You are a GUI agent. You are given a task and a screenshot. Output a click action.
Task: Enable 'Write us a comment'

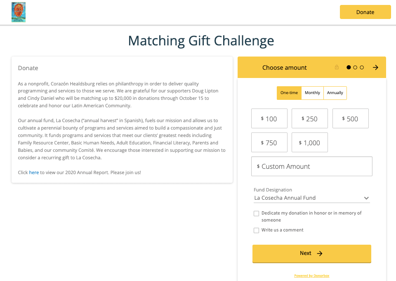coord(256,230)
